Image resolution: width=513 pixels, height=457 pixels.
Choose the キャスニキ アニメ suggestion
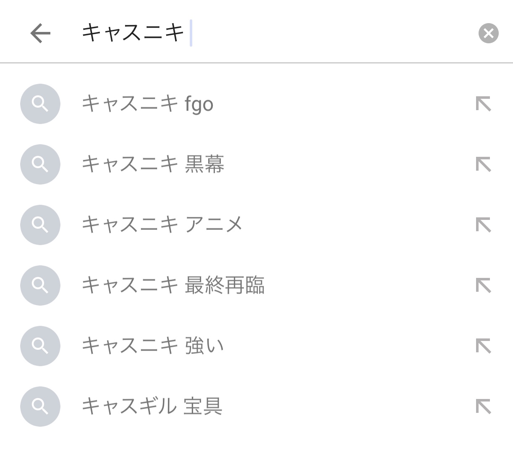[162, 225]
